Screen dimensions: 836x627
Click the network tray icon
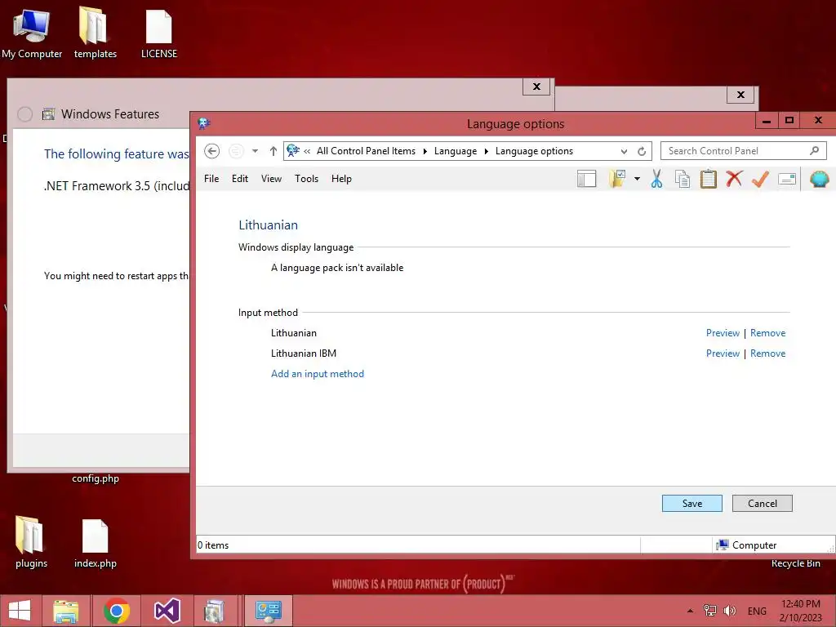(x=709, y=611)
